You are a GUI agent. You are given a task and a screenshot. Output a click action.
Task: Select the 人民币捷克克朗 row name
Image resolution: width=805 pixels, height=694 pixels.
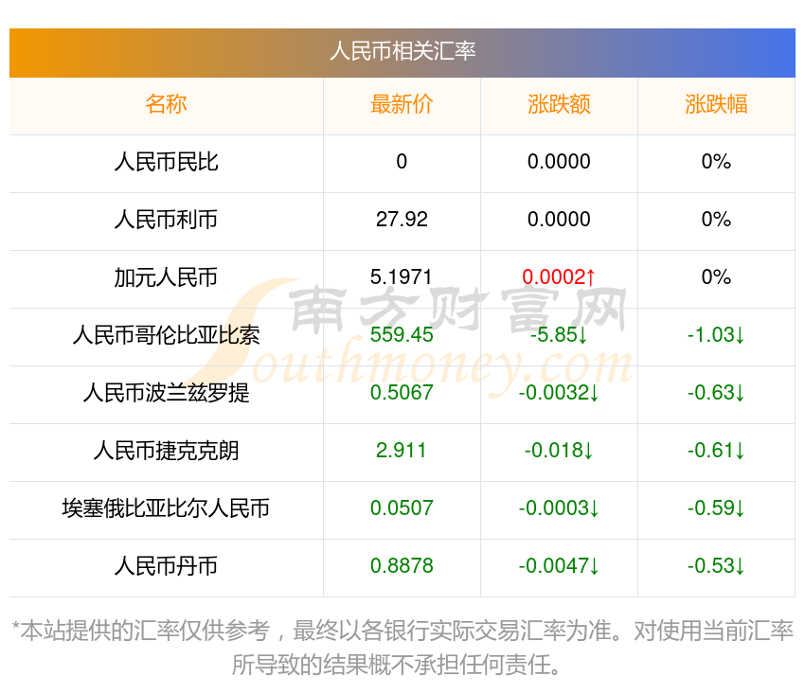point(166,451)
